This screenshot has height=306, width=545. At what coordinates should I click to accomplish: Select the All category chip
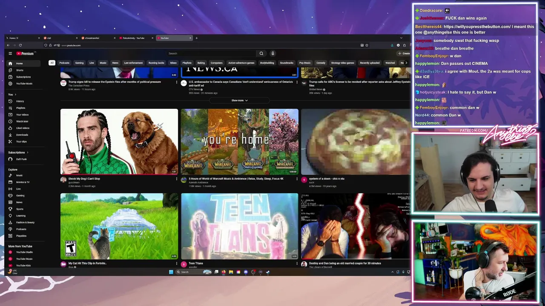tap(52, 63)
